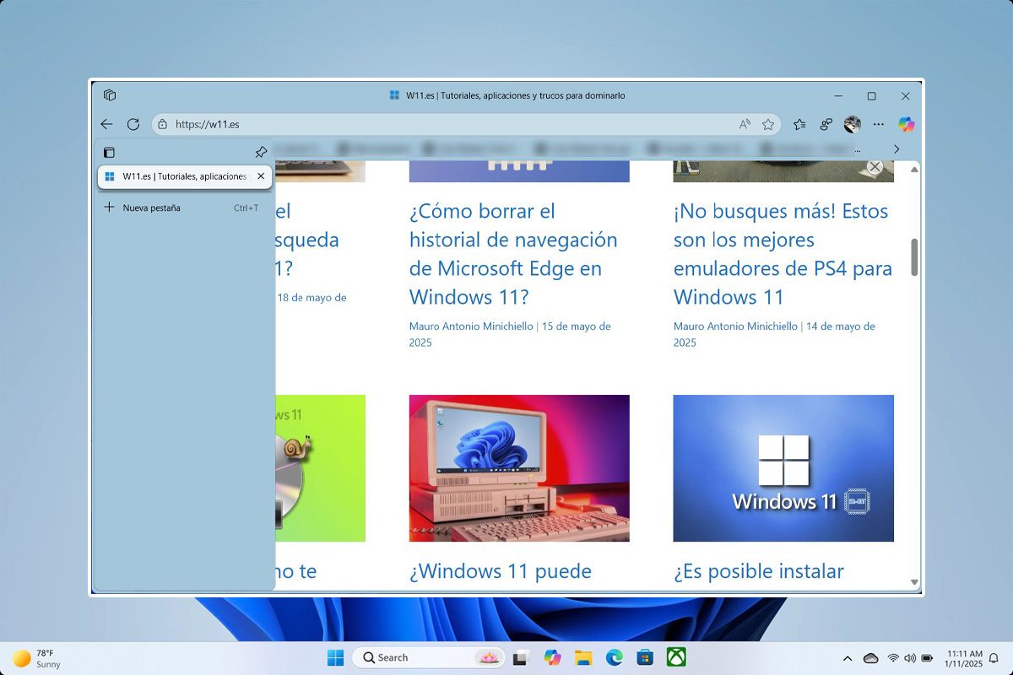
Task: Launch Xbox app from the taskbar
Action: click(676, 657)
